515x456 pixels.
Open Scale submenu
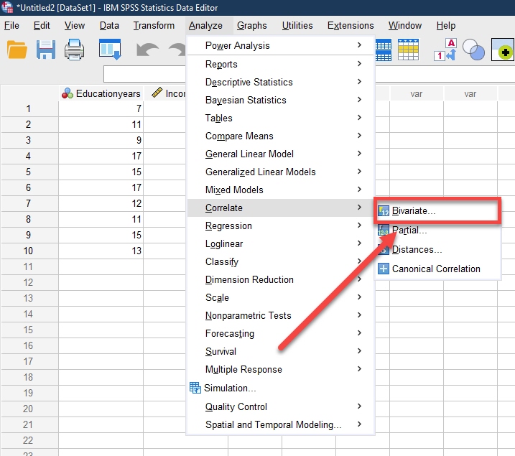(281, 297)
